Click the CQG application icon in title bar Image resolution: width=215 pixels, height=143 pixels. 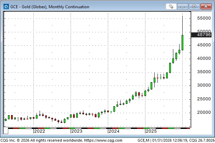coord(5,7)
